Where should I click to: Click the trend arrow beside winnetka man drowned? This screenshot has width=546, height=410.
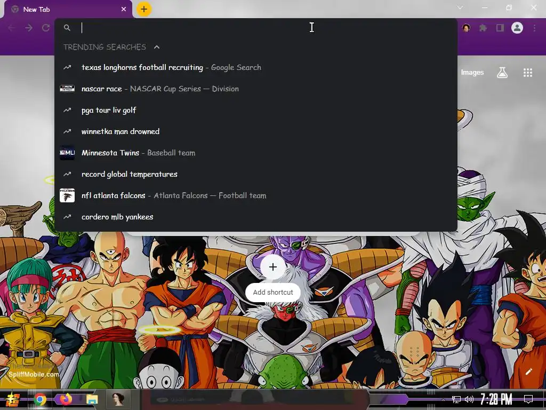coord(67,131)
